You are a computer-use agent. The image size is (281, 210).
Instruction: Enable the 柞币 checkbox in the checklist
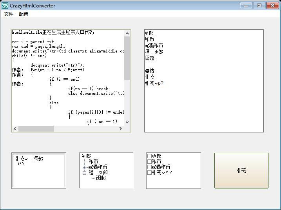pyautogui.click(x=149, y=161)
